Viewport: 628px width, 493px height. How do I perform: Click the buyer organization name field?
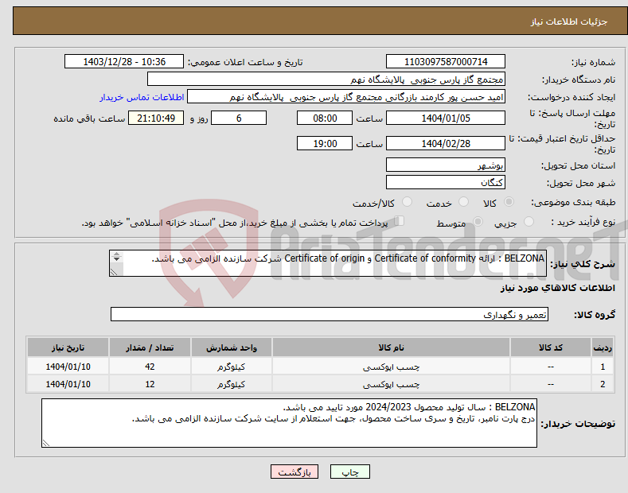coord(326,80)
